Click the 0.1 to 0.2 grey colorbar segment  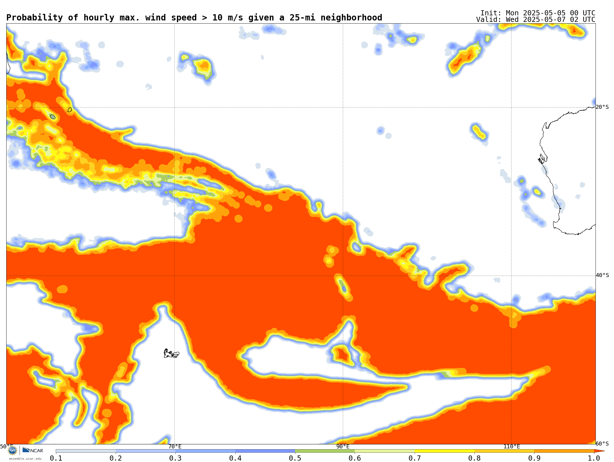86,451
